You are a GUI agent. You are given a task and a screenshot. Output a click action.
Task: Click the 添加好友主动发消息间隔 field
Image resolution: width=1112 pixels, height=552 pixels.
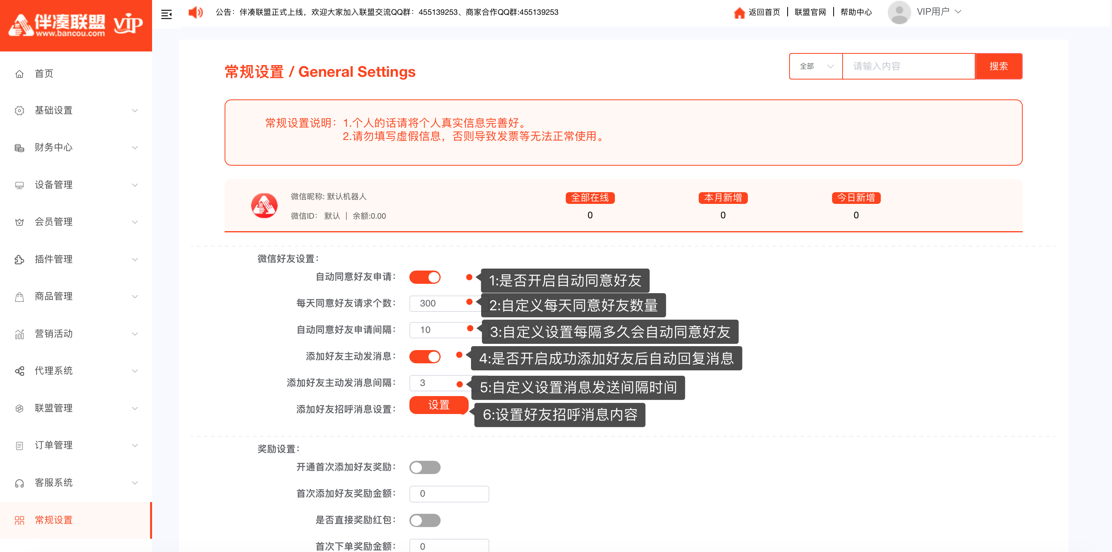449,383
